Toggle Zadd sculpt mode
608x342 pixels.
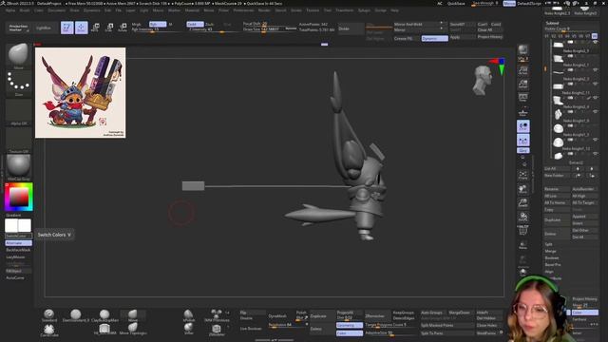point(195,24)
